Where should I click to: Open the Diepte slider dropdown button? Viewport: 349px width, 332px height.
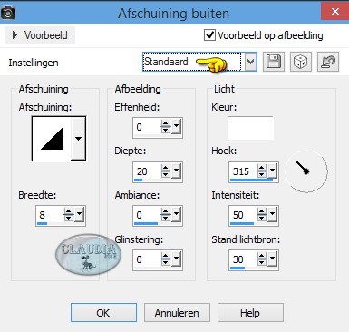[176, 171]
